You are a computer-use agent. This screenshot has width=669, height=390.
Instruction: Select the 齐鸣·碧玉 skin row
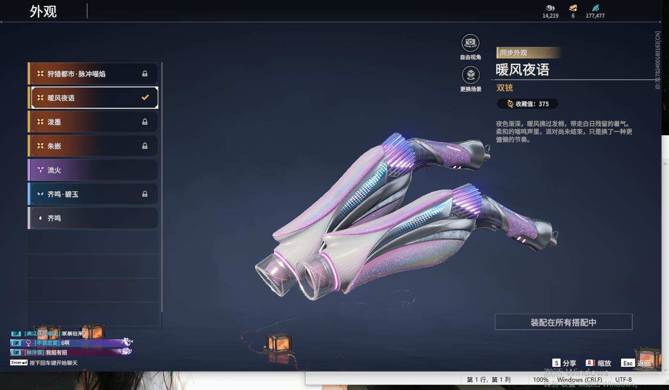click(93, 194)
